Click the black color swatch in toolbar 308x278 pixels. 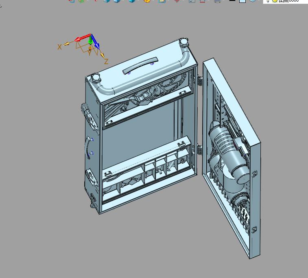[x=232, y=1]
